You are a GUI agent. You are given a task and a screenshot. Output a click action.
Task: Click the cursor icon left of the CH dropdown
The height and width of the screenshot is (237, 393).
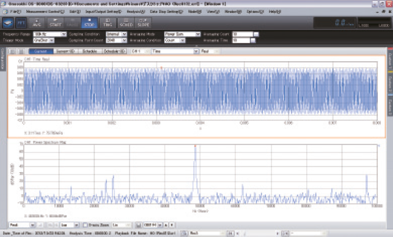tap(139, 225)
